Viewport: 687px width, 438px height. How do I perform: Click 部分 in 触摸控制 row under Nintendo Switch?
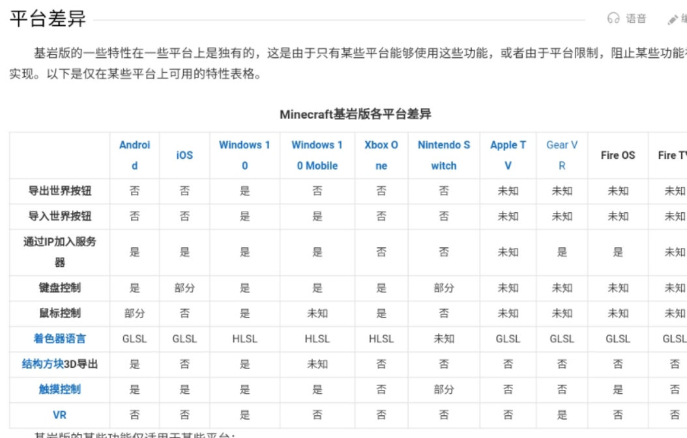(444, 389)
